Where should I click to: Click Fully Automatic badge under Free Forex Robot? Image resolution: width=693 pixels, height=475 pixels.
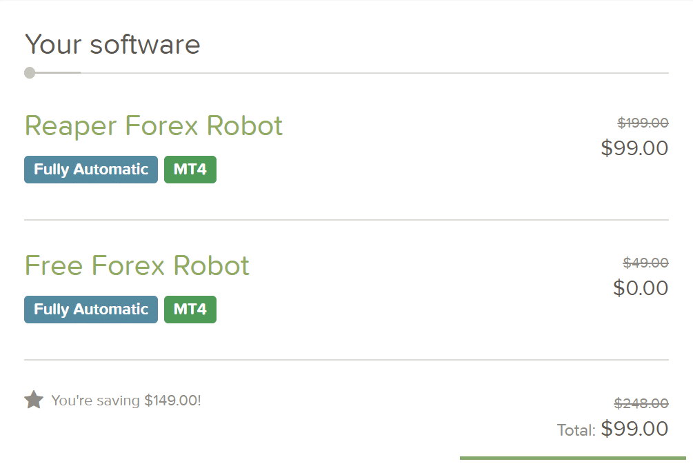pos(90,310)
